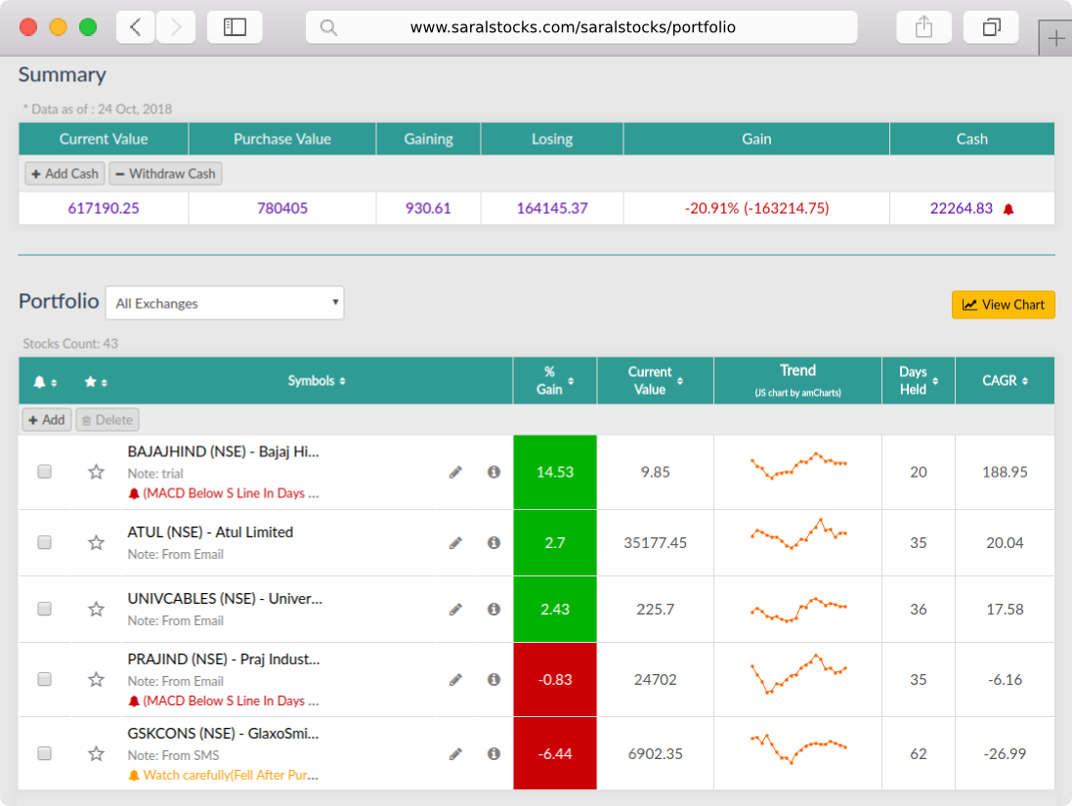
Task: Open info icon for UNIVCABLES stock
Action: click(x=493, y=609)
